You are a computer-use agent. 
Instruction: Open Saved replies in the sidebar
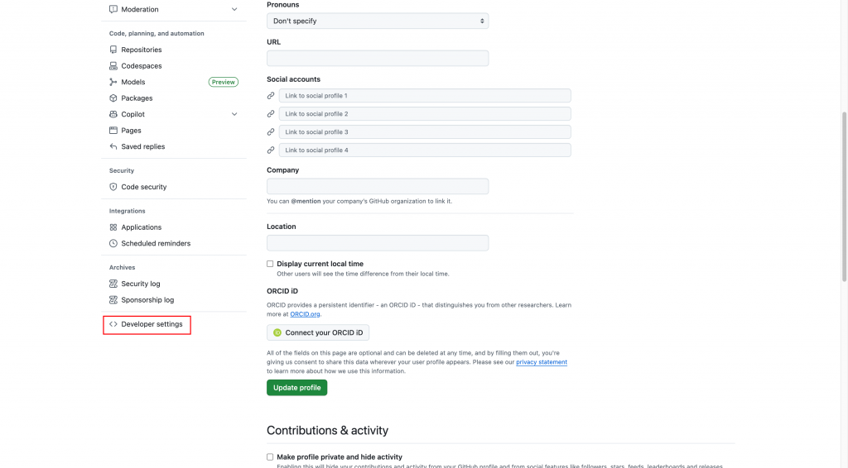142,146
